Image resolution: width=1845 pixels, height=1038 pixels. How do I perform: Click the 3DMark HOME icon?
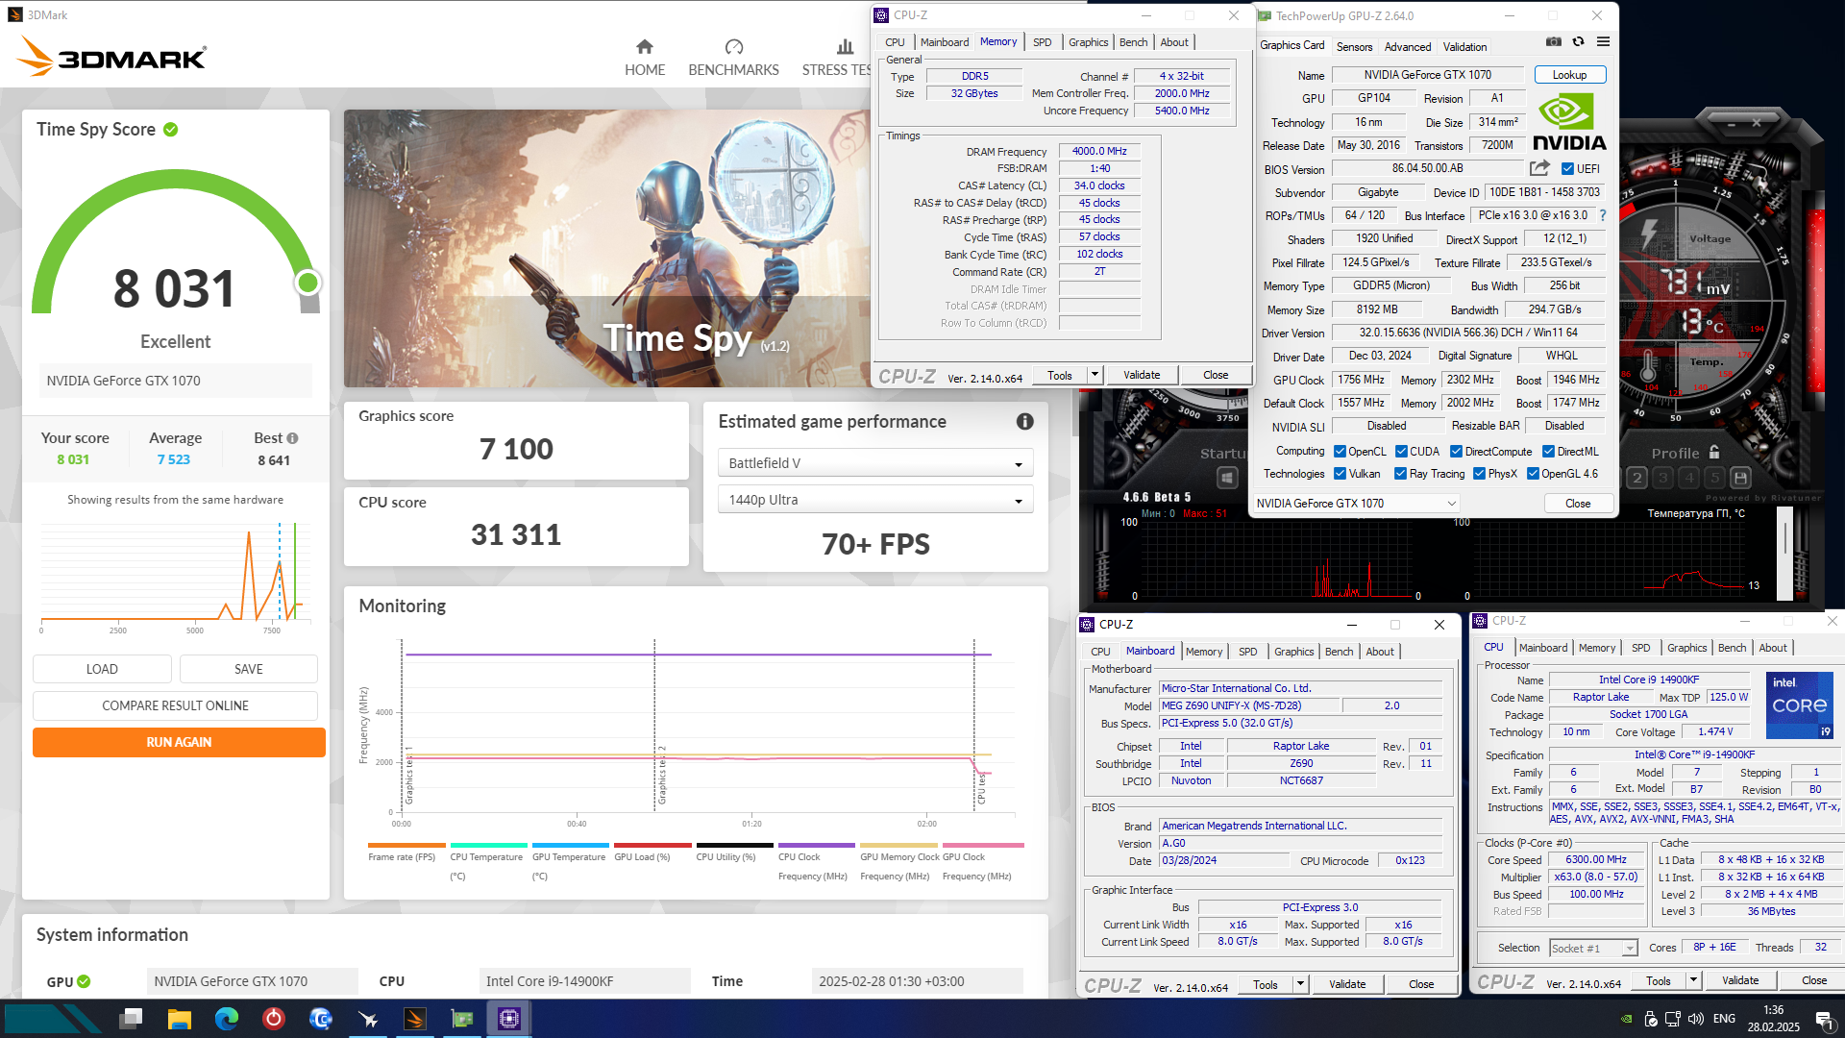[x=644, y=46]
